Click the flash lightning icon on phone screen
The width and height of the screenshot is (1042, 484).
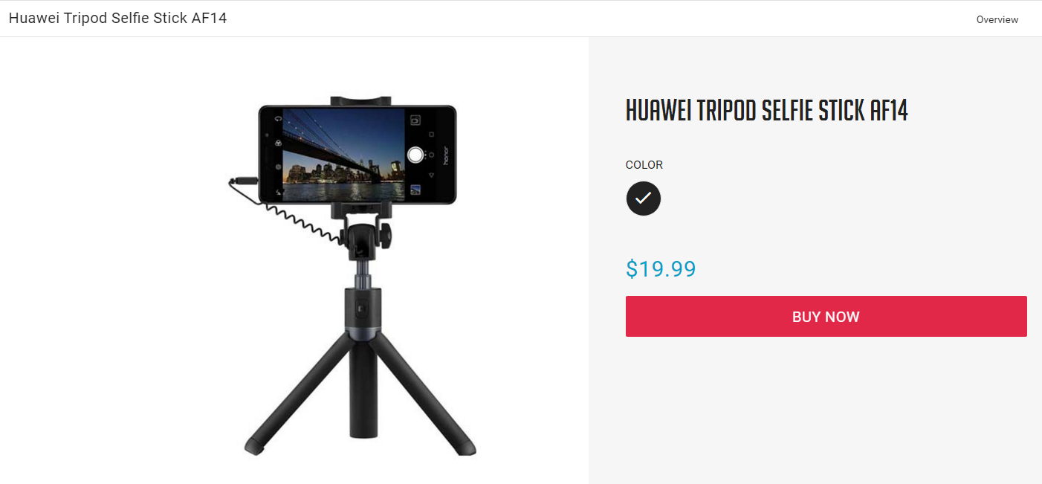278,192
